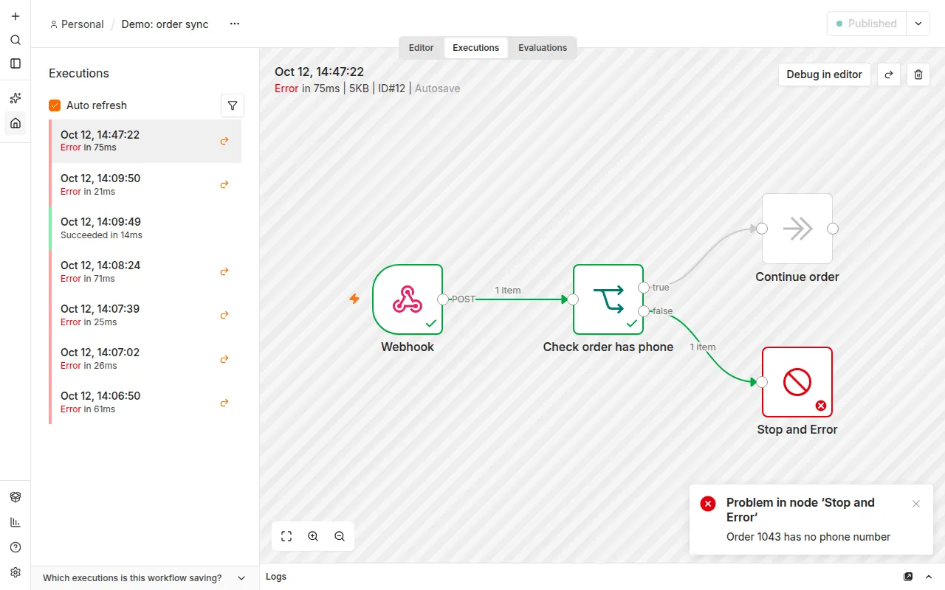This screenshot has height=590, width=945.
Task: Pop out the Logs panel
Action: (908, 577)
